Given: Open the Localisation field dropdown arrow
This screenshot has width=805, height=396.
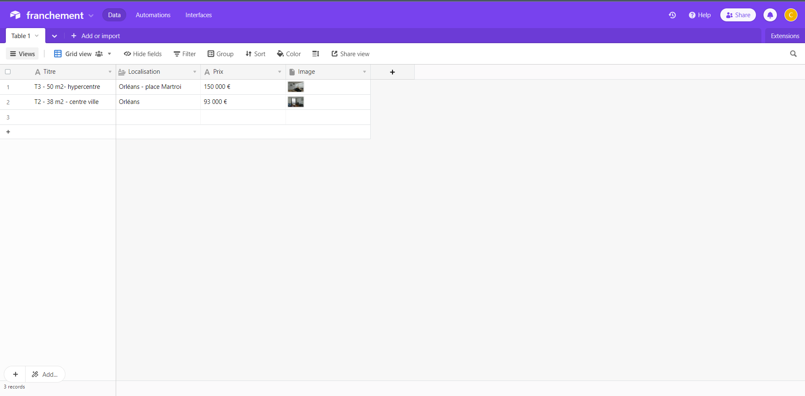Looking at the screenshot, I should [x=195, y=72].
